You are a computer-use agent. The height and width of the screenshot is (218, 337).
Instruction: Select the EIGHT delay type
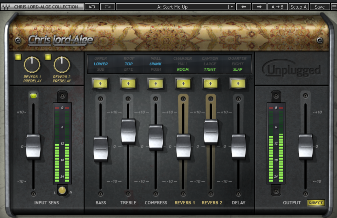click(x=237, y=64)
